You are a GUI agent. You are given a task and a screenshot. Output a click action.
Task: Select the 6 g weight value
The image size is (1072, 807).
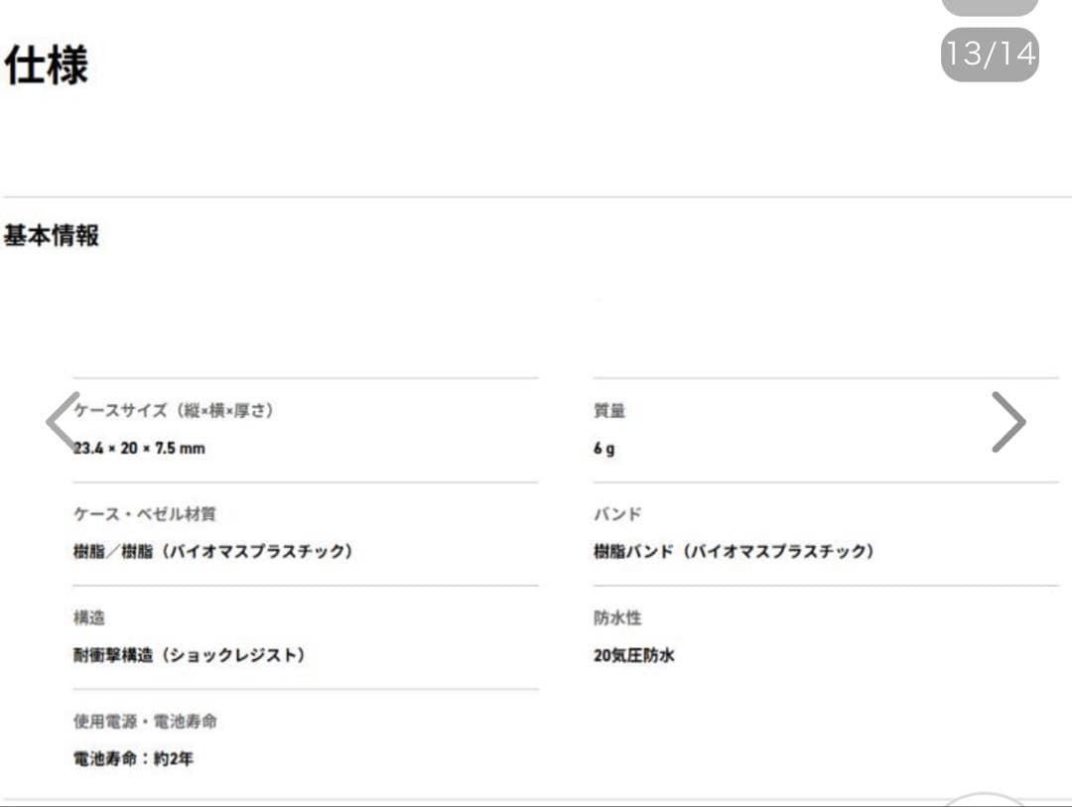[604, 448]
